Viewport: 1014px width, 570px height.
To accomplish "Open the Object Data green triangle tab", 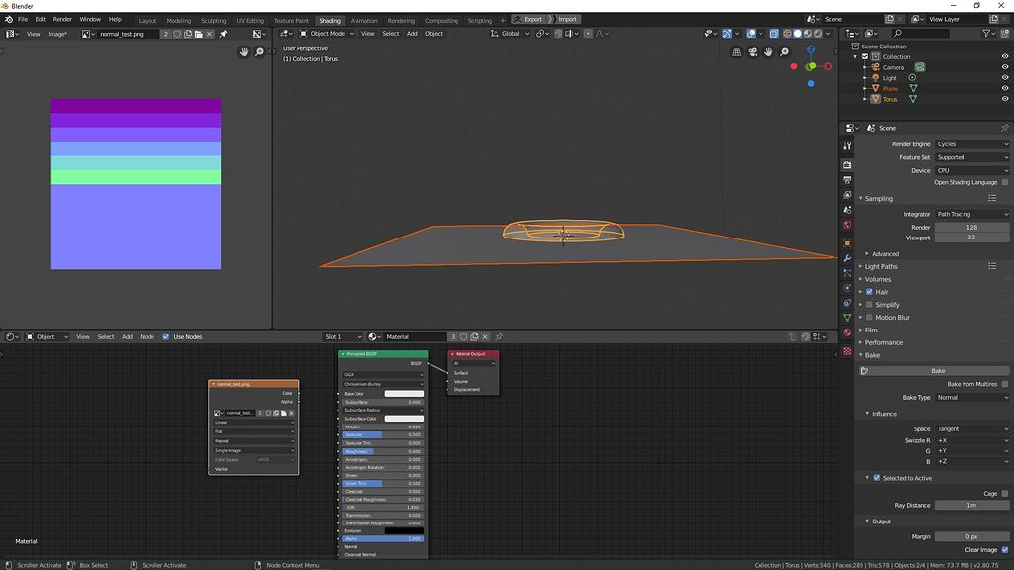I will click(847, 318).
